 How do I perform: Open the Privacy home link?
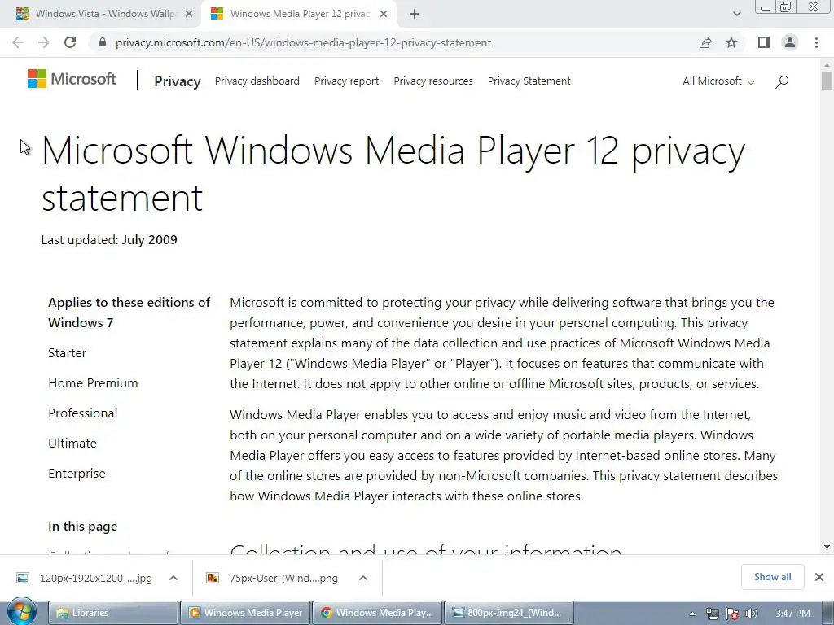point(177,81)
